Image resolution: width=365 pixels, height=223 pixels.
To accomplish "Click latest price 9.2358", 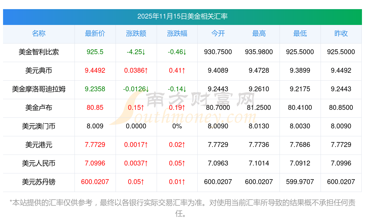I will point(95,89).
